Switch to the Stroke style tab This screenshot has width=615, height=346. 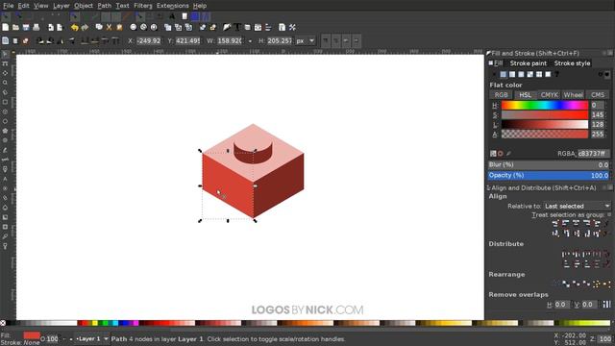pyautogui.click(x=572, y=63)
